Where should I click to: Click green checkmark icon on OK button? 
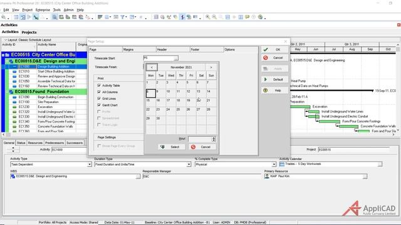[266, 49]
